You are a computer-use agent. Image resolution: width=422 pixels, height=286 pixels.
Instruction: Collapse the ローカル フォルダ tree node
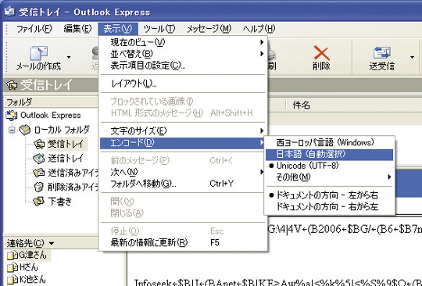12,130
